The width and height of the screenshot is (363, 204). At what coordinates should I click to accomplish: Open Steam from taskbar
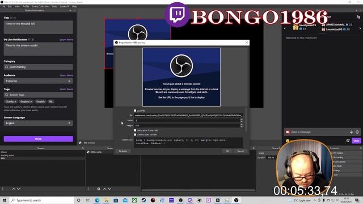(x=143, y=200)
